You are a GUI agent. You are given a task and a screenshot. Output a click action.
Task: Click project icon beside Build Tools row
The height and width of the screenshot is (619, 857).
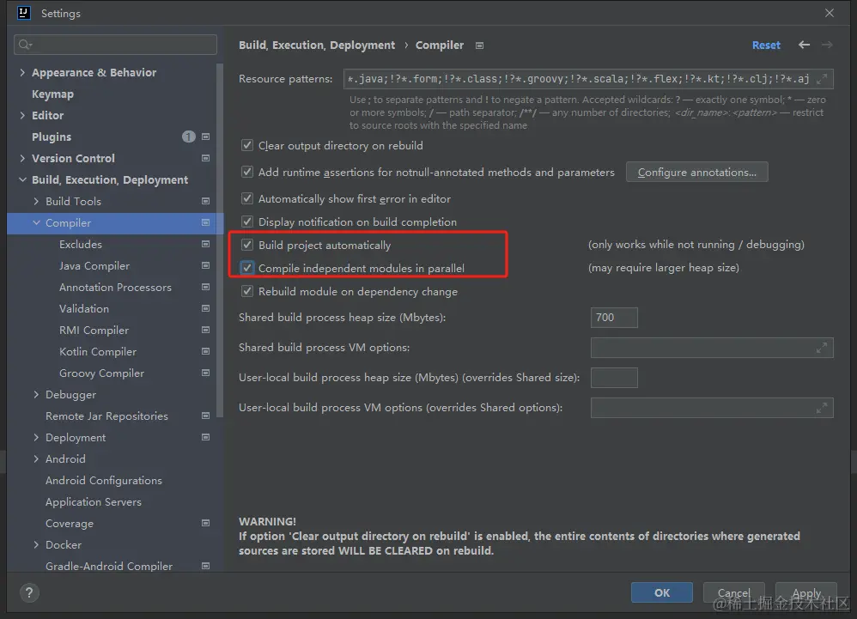pyautogui.click(x=205, y=201)
